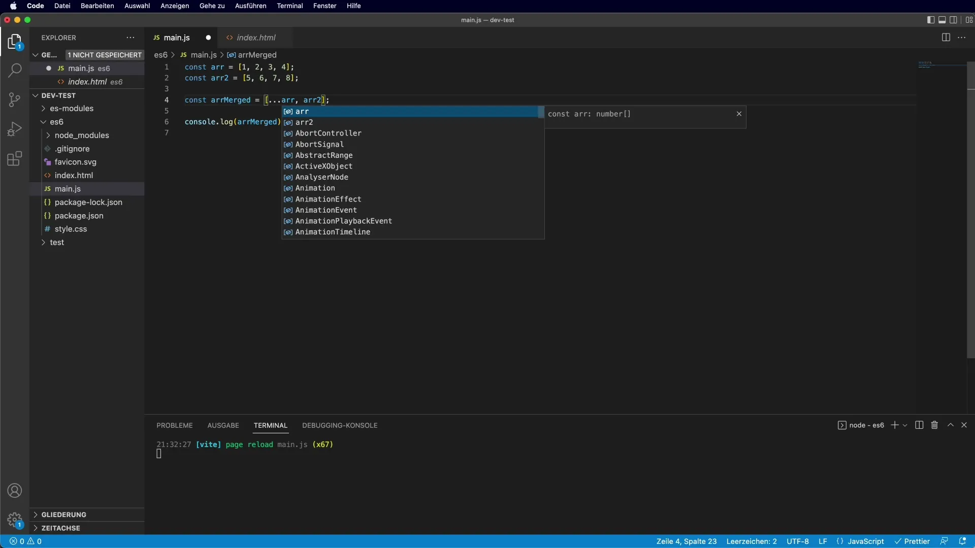Open the Ausführen menu

250,6
